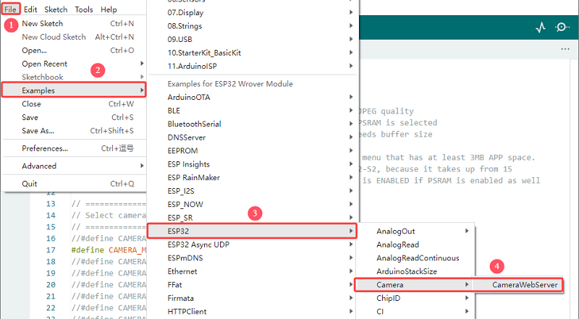The width and height of the screenshot is (579, 319).
Task: Expand the Firmata examples
Action: click(253, 298)
